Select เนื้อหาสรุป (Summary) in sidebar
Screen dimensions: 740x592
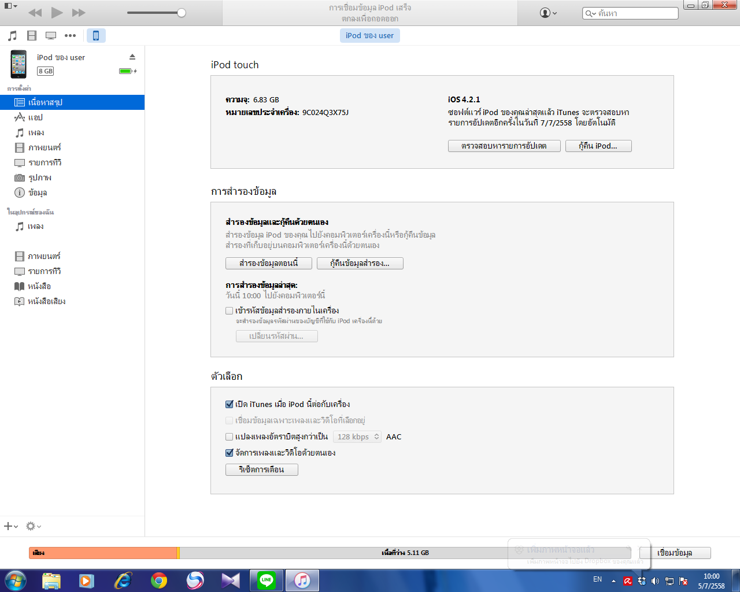[x=72, y=102]
